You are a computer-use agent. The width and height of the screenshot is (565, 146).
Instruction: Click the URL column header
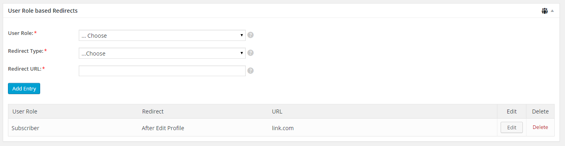(277, 111)
